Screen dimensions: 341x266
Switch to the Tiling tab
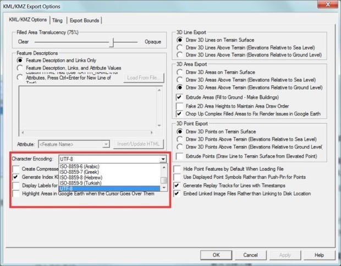pyautogui.click(x=57, y=20)
